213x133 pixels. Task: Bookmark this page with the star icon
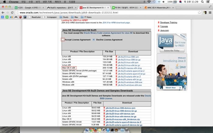(199, 13)
